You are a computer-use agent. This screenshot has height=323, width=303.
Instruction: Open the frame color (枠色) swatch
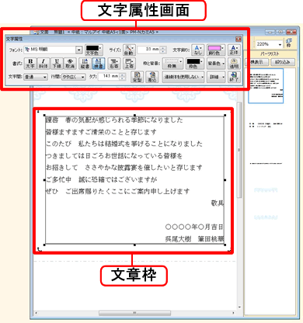pyautogui.click(x=194, y=64)
